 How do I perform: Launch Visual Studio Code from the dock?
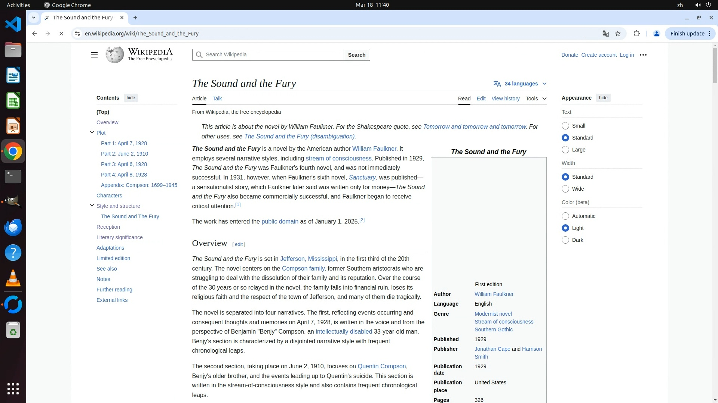coord(13,25)
